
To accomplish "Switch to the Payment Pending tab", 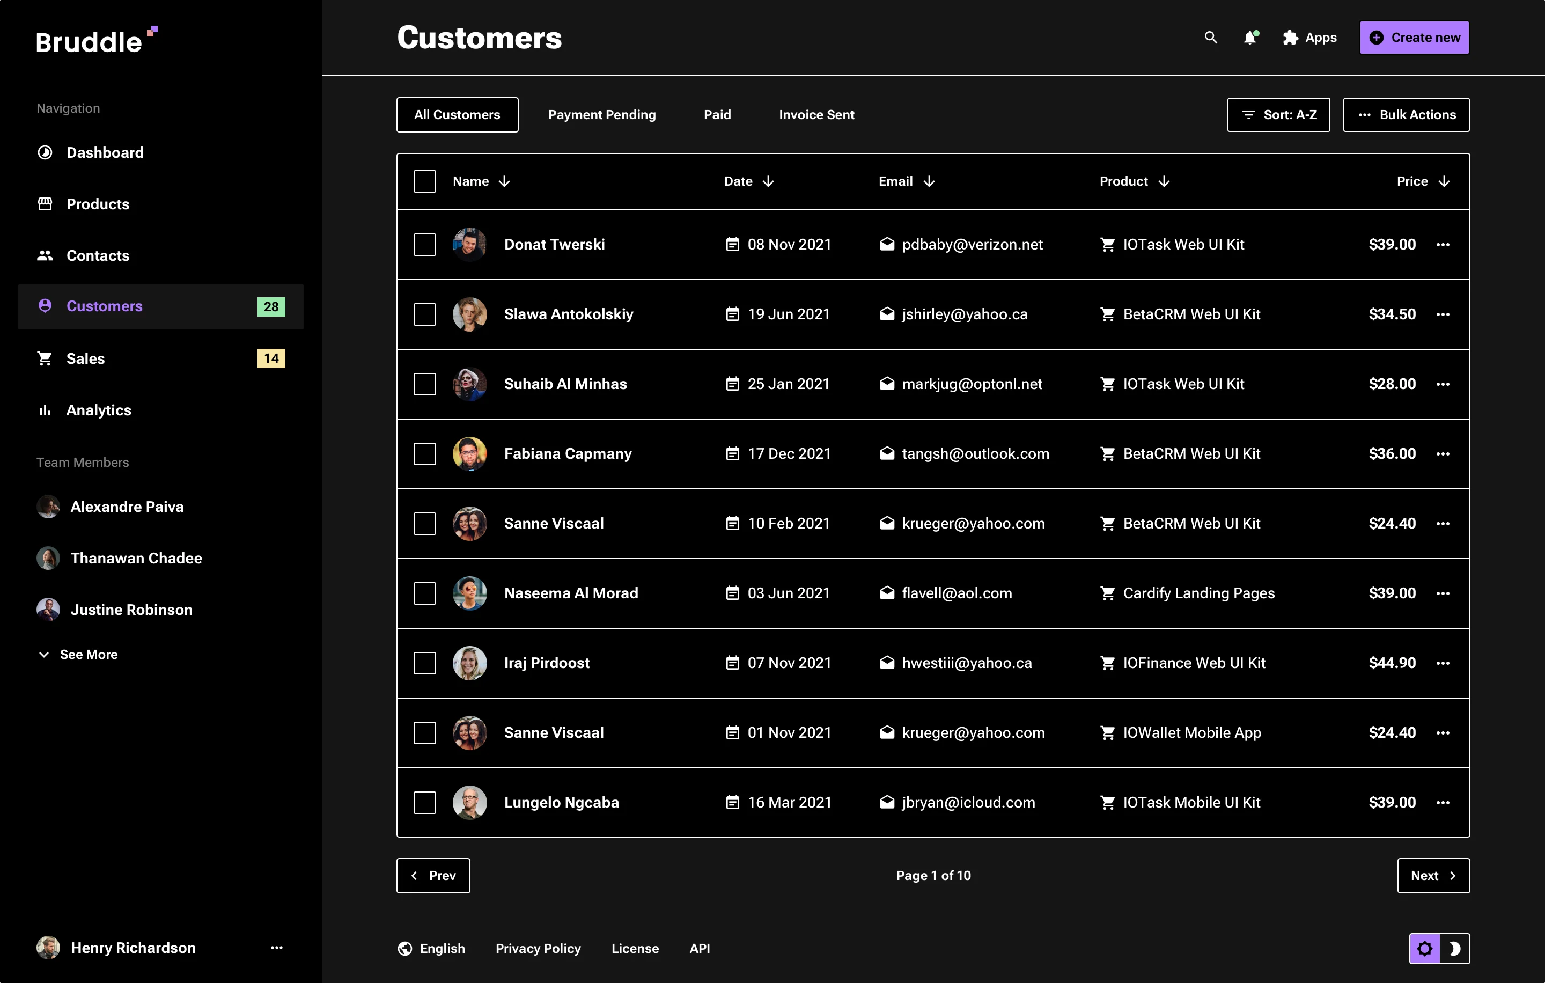I will (x=602, y=115).
